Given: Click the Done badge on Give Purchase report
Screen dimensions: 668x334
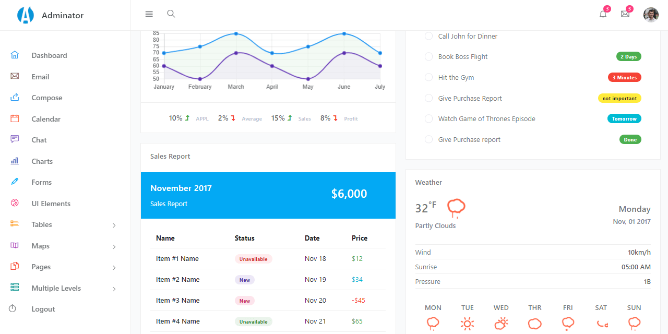Looking at the screenshot, I should click(x=630, y=139).
